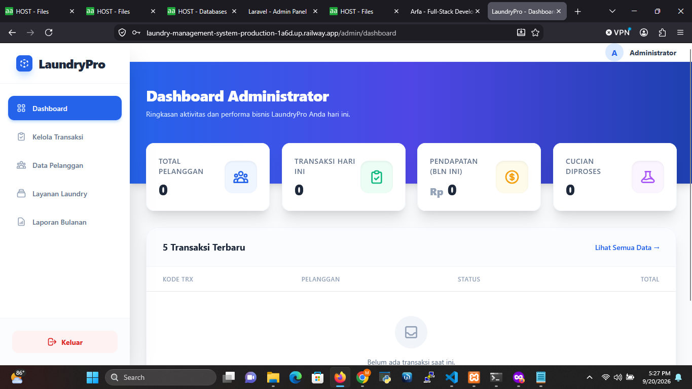This screenshot has width=692, height=389.
Task: Open File Explorer from the taskbar
Action: 273,377
